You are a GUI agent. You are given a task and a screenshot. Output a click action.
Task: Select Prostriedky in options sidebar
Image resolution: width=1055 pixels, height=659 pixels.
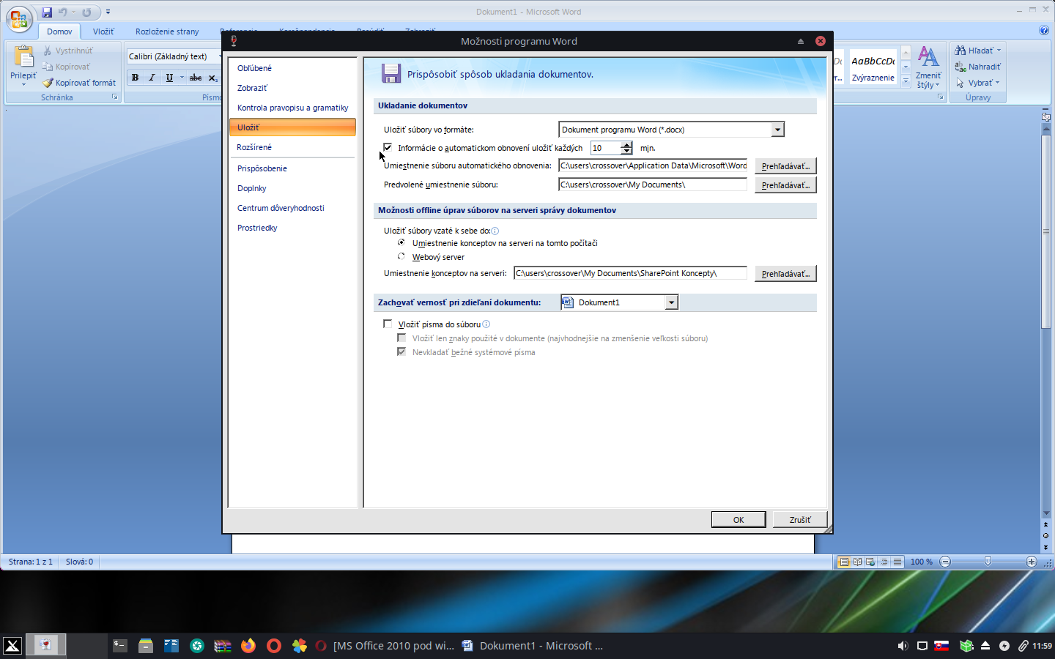pyautogui.click(x=292, y=228)
